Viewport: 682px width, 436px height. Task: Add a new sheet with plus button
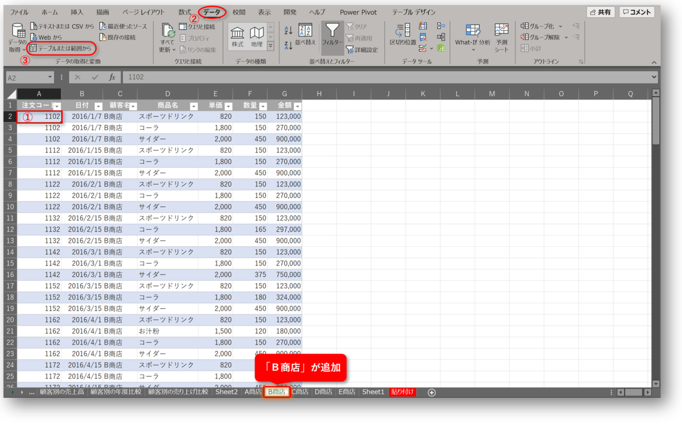coord(431,392)
